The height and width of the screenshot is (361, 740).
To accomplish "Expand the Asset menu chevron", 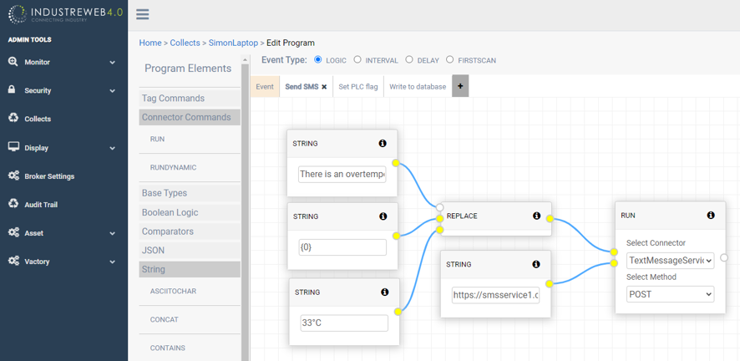I will (x=112, y=233).
